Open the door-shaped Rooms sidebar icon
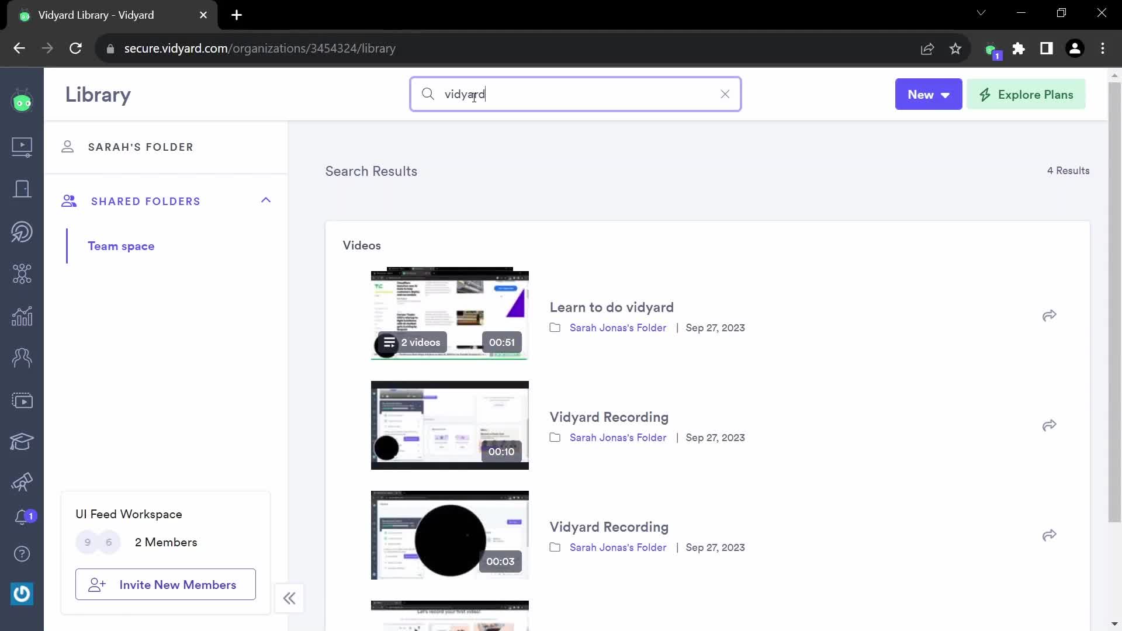This screenshot has width=1122, height=631. click(x=22, y=189)
